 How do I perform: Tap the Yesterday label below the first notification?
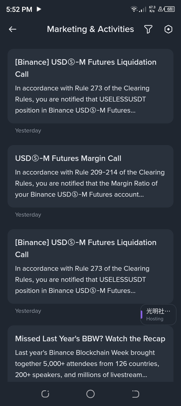[28, 130]
